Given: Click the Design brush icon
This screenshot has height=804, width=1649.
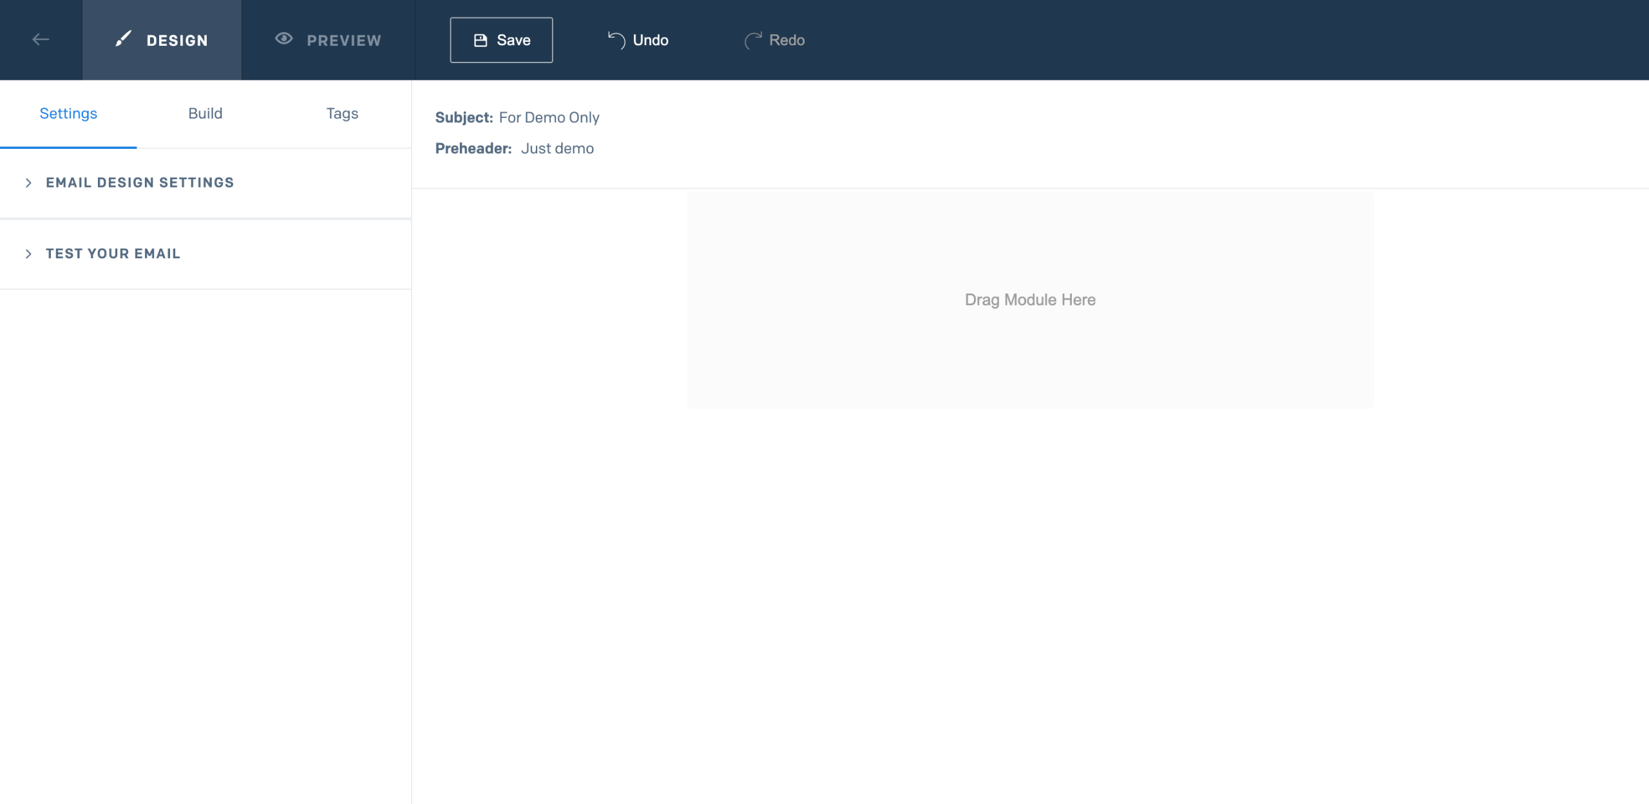Looking at the screenshot, I should 123,39.
